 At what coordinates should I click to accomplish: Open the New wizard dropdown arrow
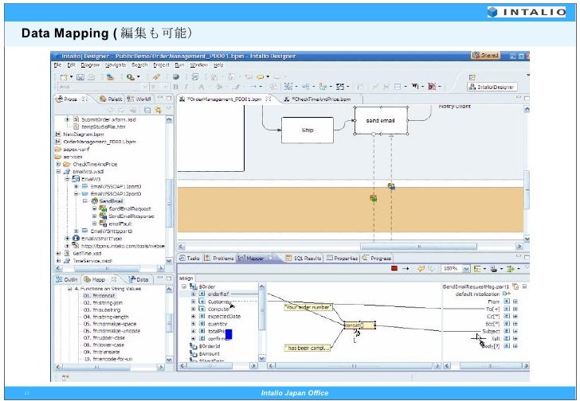tap(71, 77)
